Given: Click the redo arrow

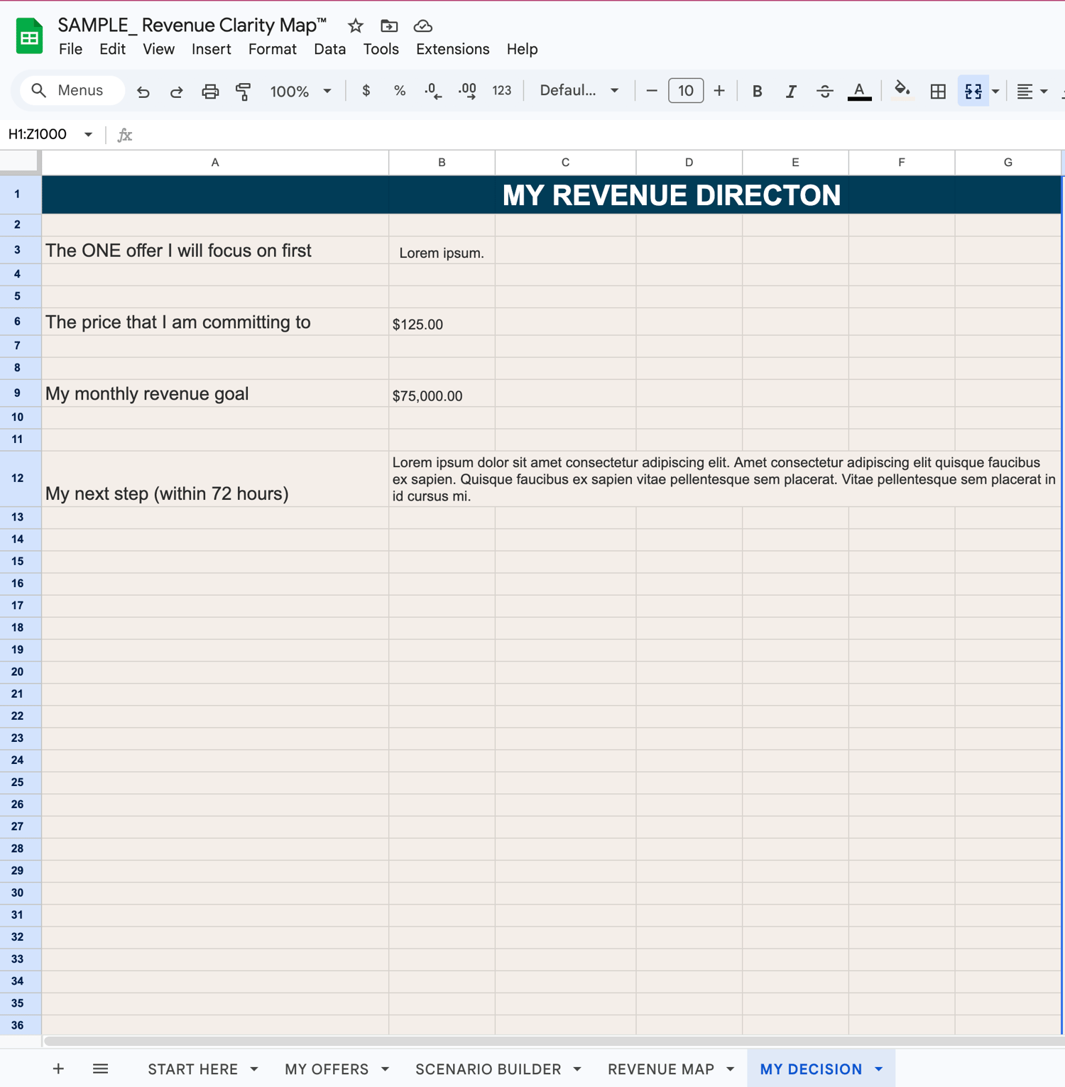Looking at the screenshot, I should coord(176,91).
